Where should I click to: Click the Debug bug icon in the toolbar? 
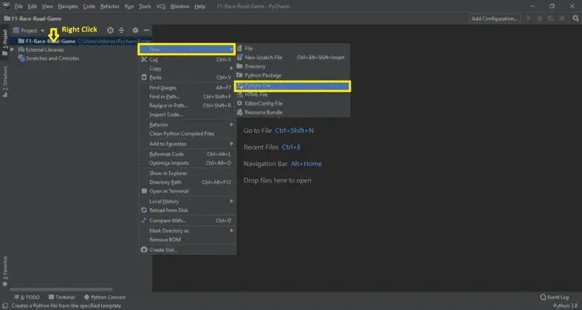[539, 18]
